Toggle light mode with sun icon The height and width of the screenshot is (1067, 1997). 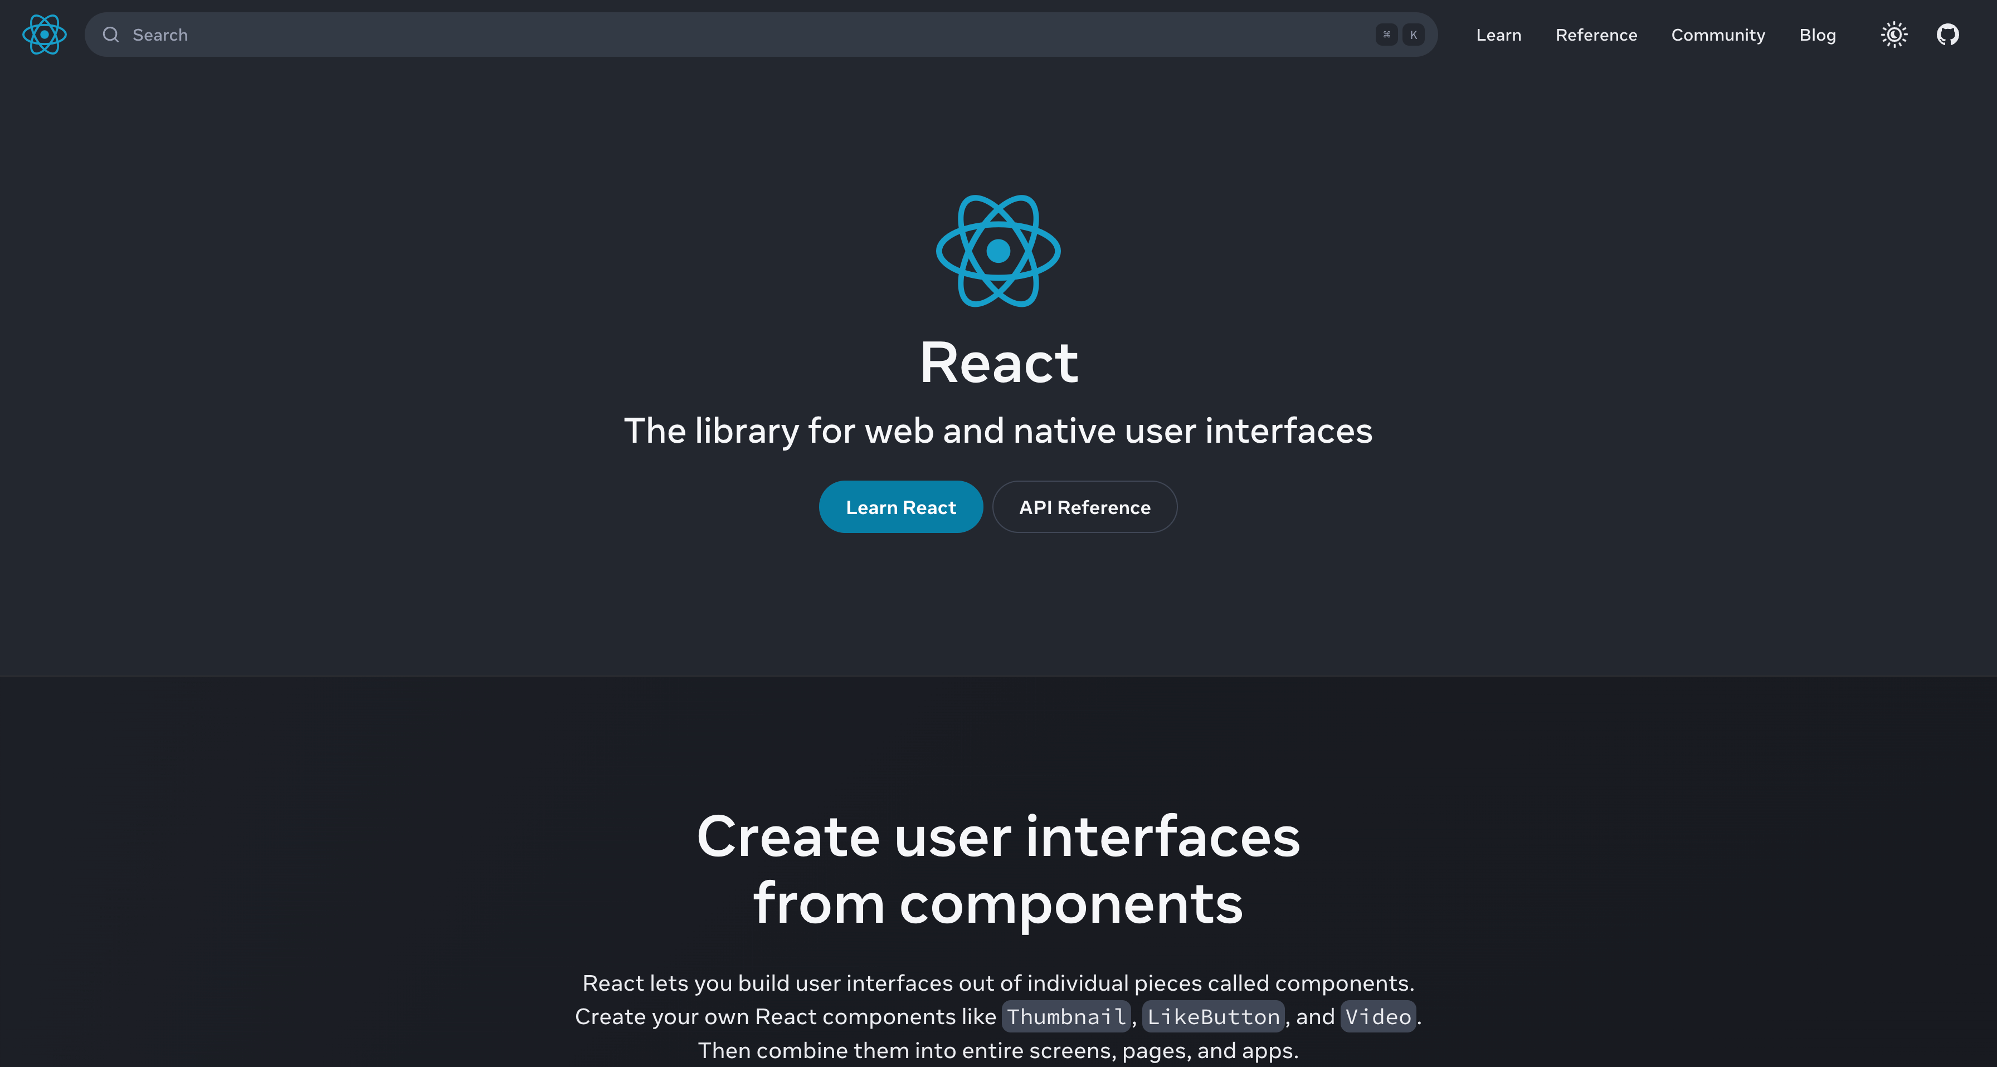(x=1894, y=35)
